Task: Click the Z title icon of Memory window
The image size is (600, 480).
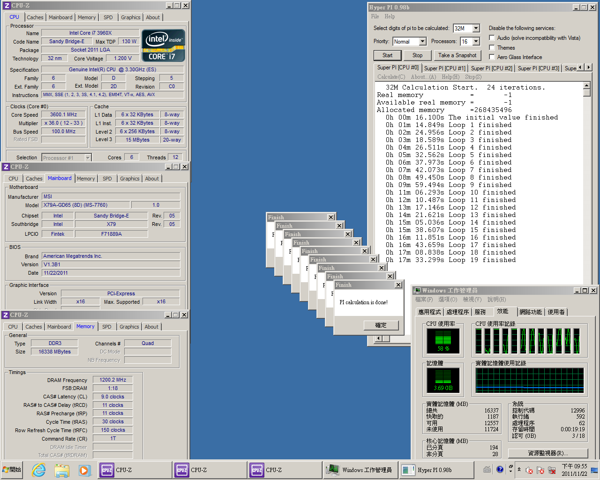Action: pos(6,315)
